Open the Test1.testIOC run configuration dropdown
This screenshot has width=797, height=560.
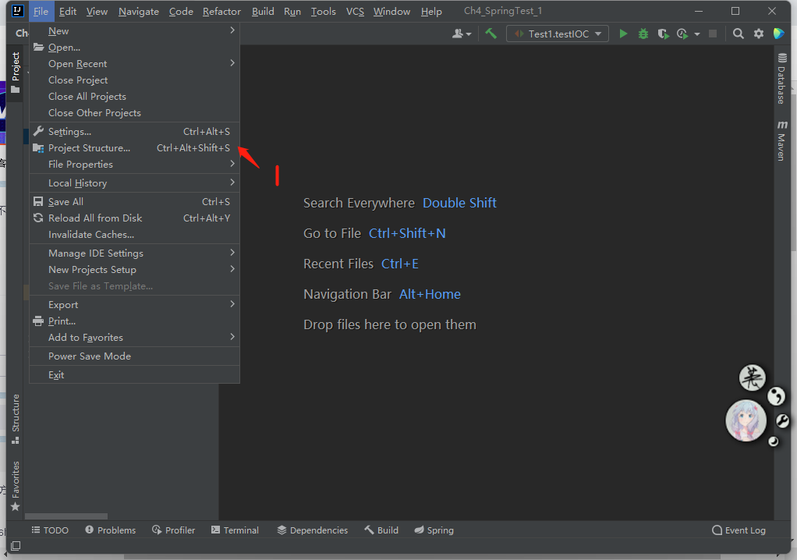point(557,34)
